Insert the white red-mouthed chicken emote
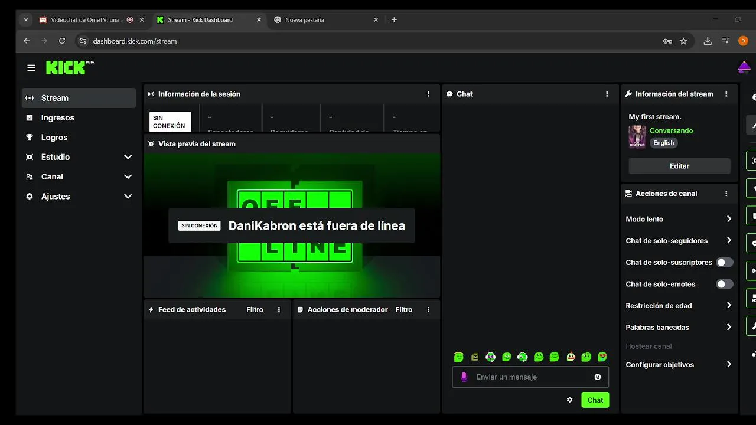This screenshot has width=756, height=425. (x=571, y=357)
